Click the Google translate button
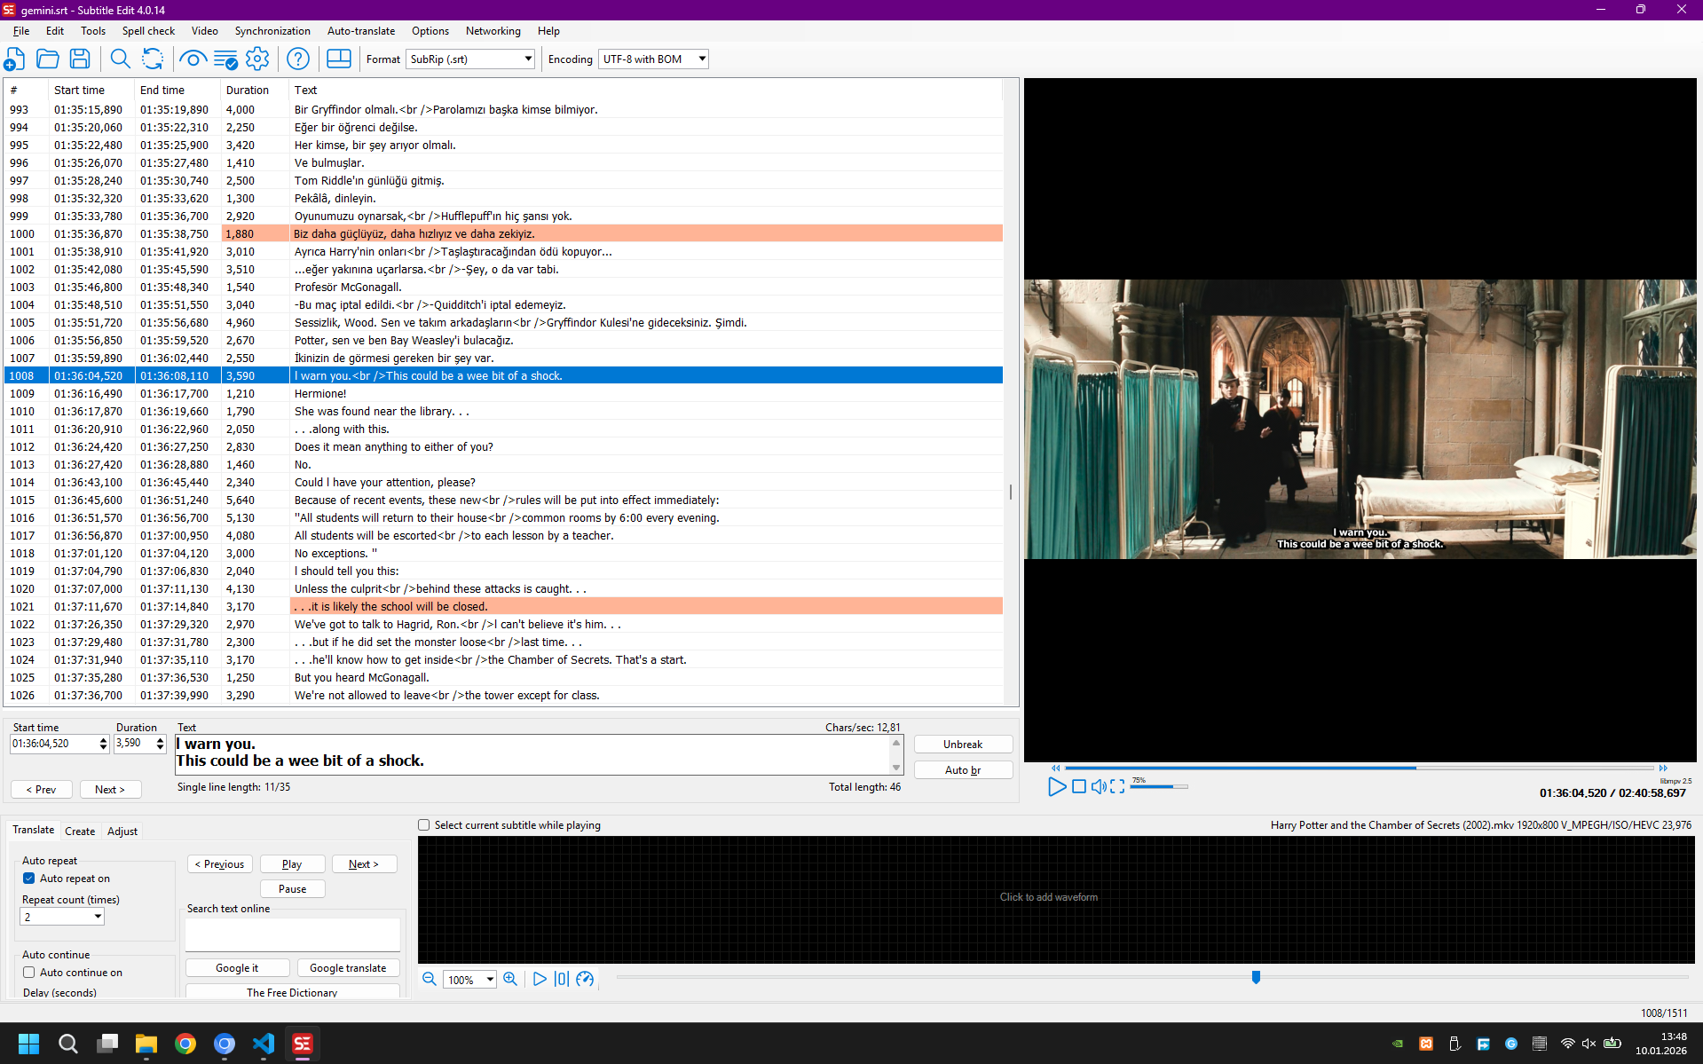 tap(348, 968)
